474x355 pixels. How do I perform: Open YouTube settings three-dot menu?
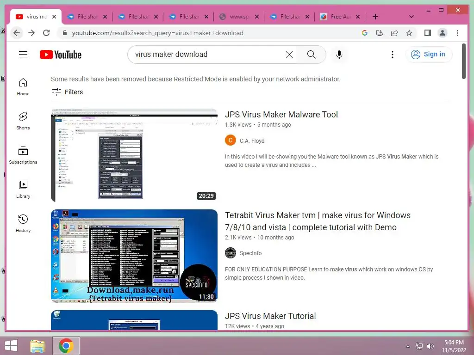pyautogui.click(x=393, y=55)
